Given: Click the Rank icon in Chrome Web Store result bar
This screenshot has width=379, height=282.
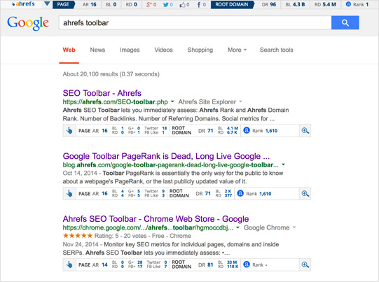Looking at the screenshot, I should point(247,265).
